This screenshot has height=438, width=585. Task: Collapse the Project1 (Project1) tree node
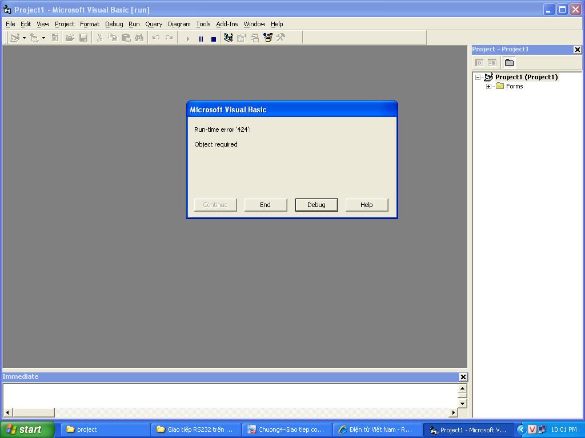(478, 77)
